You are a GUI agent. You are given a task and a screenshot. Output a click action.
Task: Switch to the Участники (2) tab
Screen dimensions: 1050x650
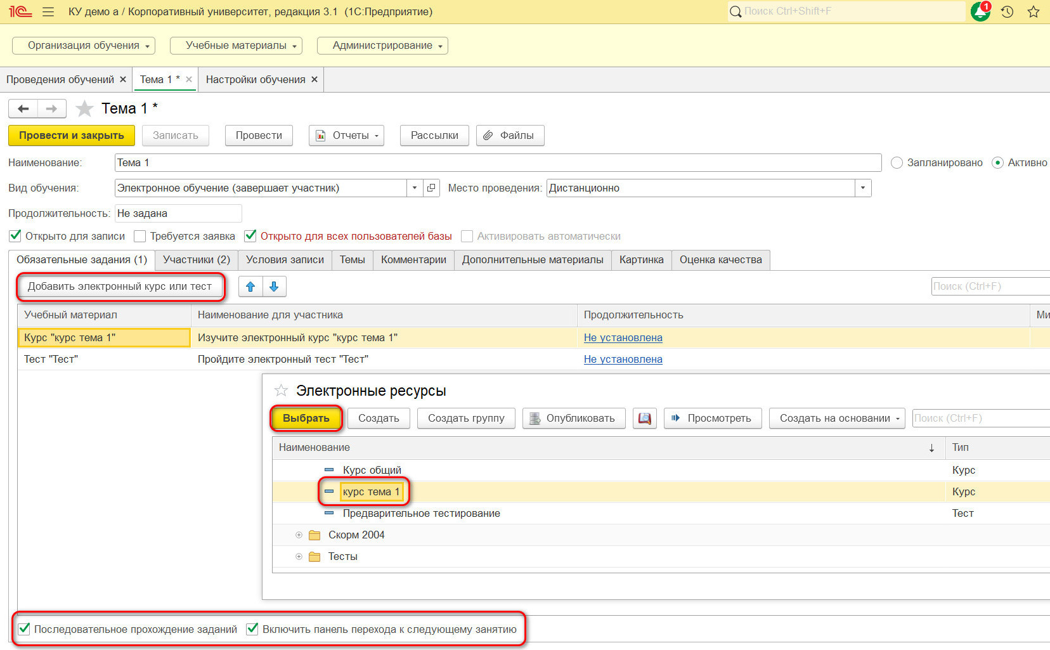point(197,260)
